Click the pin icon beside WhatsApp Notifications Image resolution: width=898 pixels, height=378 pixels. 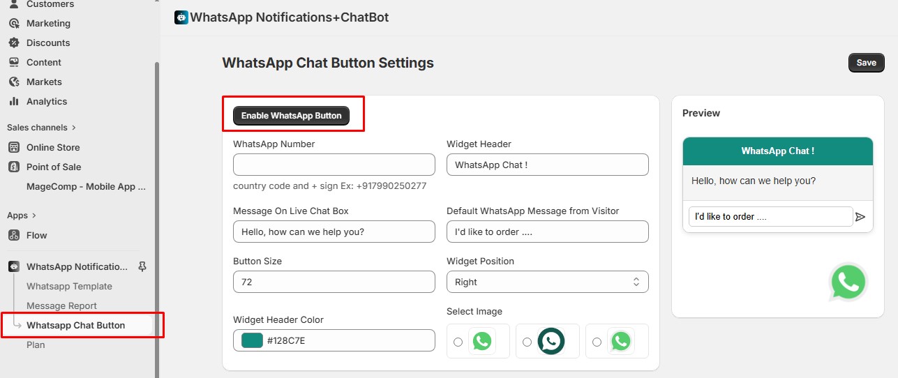click(x=143, y=266)
